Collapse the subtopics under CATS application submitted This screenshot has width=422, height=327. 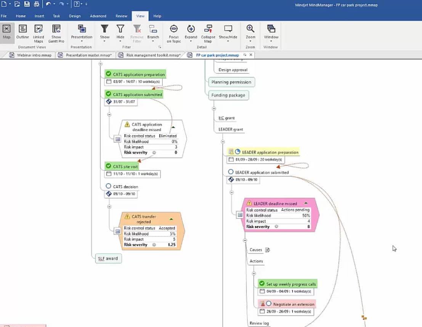coord(109,115)
